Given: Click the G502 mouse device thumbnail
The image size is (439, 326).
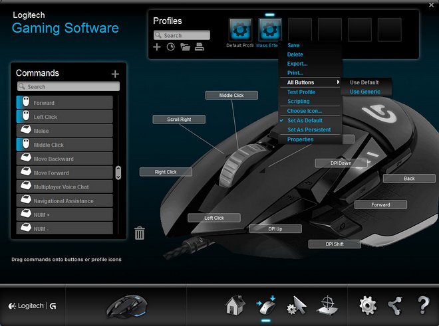Looking at the screenshot, I should click(x=126, y=306).
